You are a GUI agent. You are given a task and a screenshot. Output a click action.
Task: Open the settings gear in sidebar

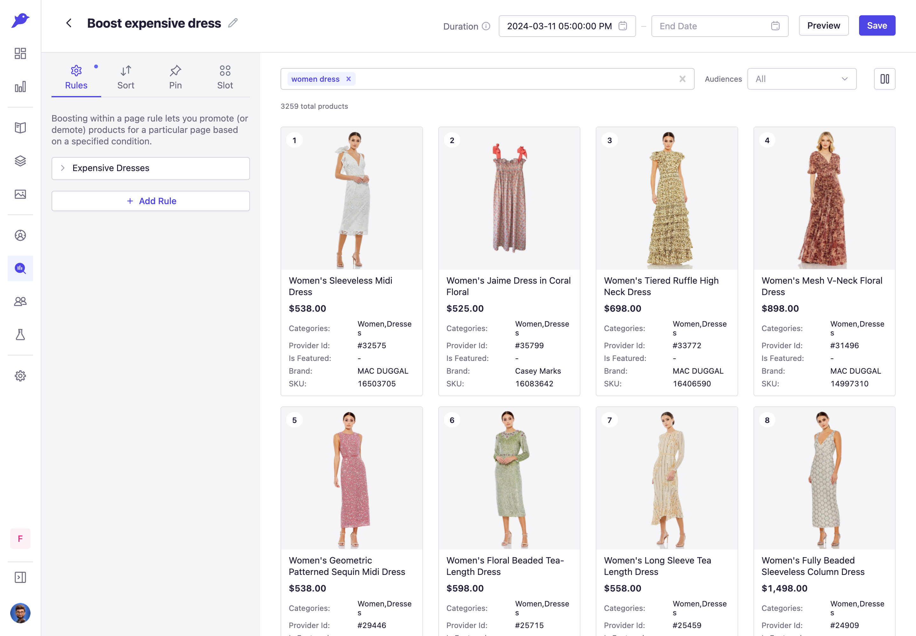tap(20, 376)
